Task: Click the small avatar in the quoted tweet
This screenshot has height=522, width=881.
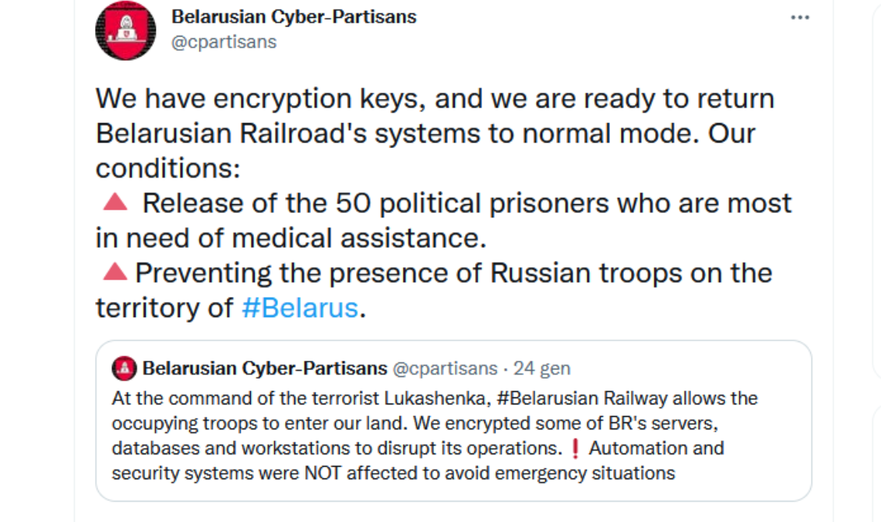Action: (x=124, y=369)
